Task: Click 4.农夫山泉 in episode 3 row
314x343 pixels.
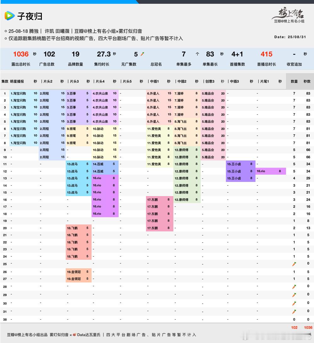Action: click(x=100, y=108)
